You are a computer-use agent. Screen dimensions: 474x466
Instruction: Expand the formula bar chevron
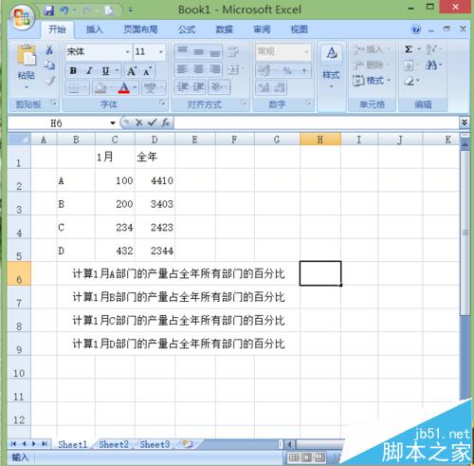pyautogui.click(x=464, y=122)
